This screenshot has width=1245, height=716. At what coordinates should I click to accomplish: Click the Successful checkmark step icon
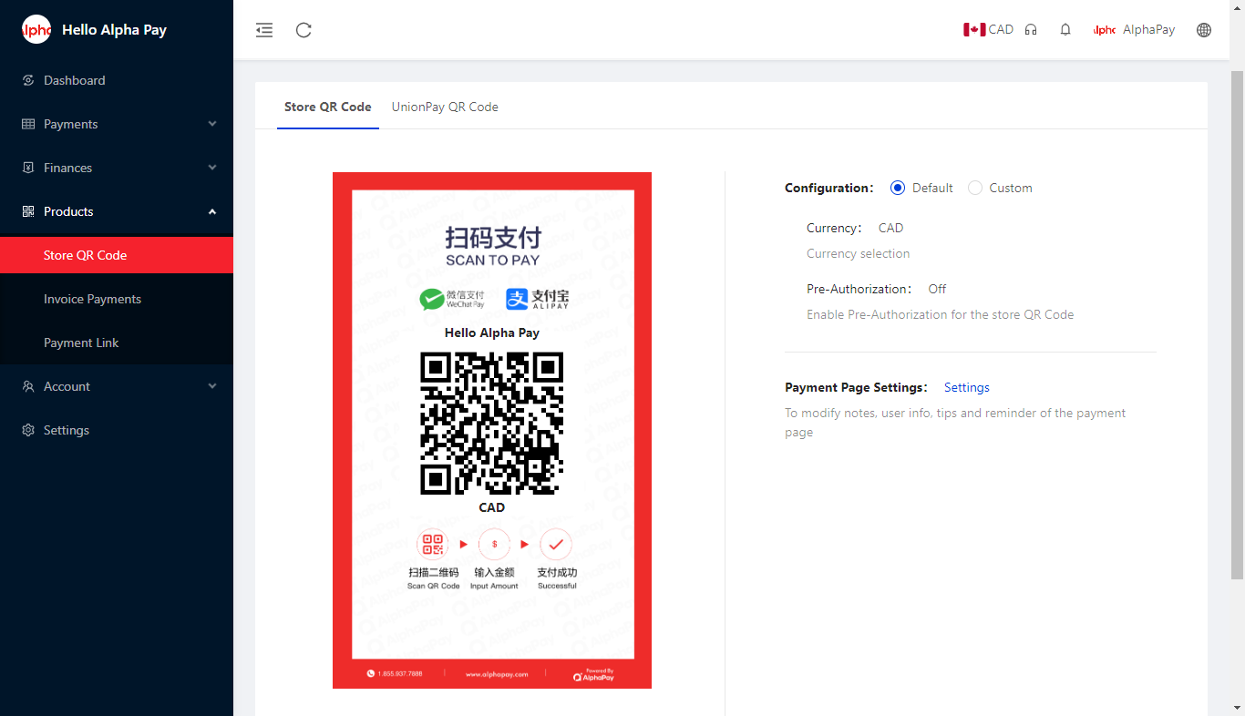point(556,545)
